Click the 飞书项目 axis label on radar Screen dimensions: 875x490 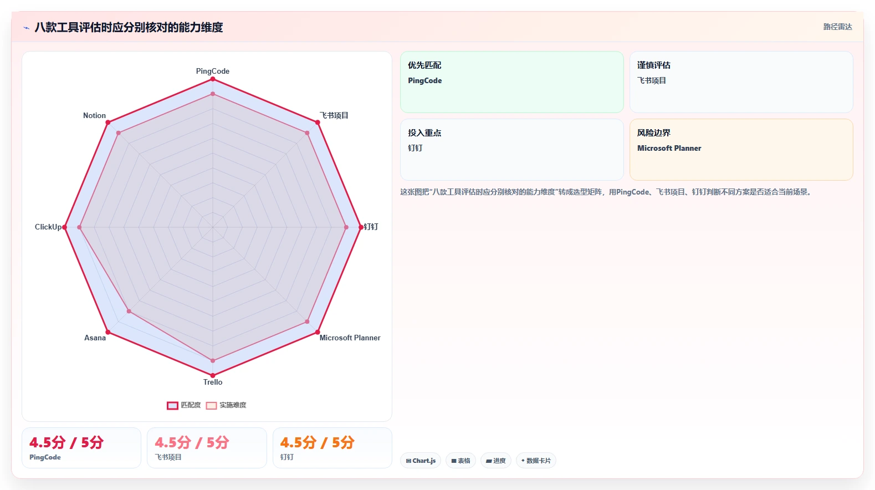point(334,115)
